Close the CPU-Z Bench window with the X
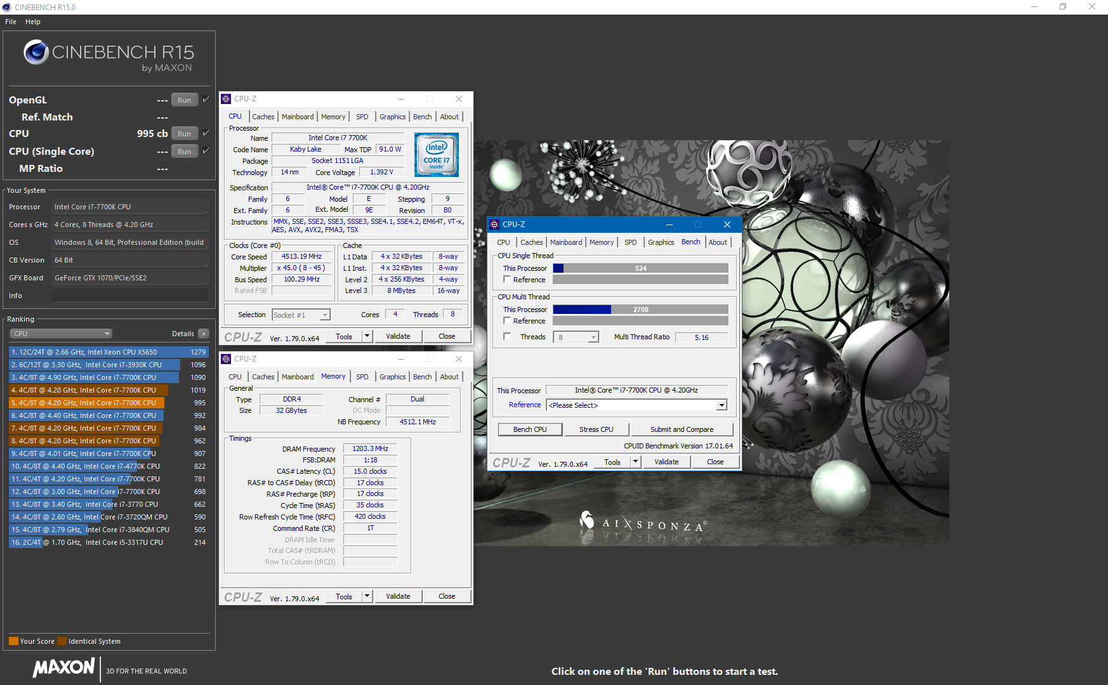The image size is (1108, 685). point(727,225)
